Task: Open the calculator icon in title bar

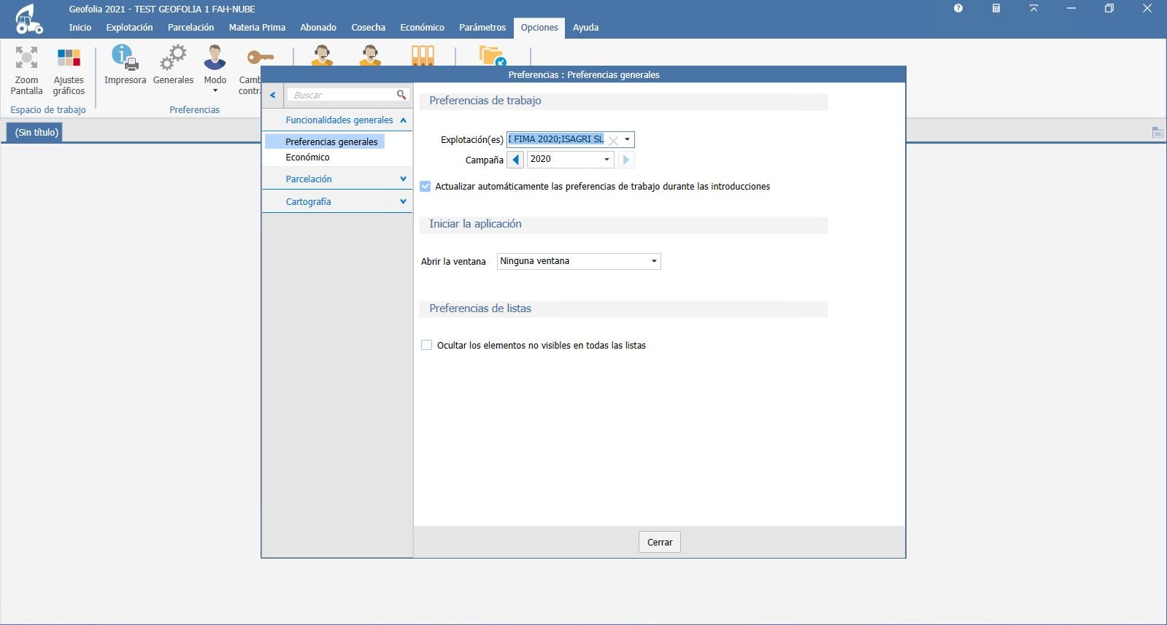Action: tap(996, 9)
